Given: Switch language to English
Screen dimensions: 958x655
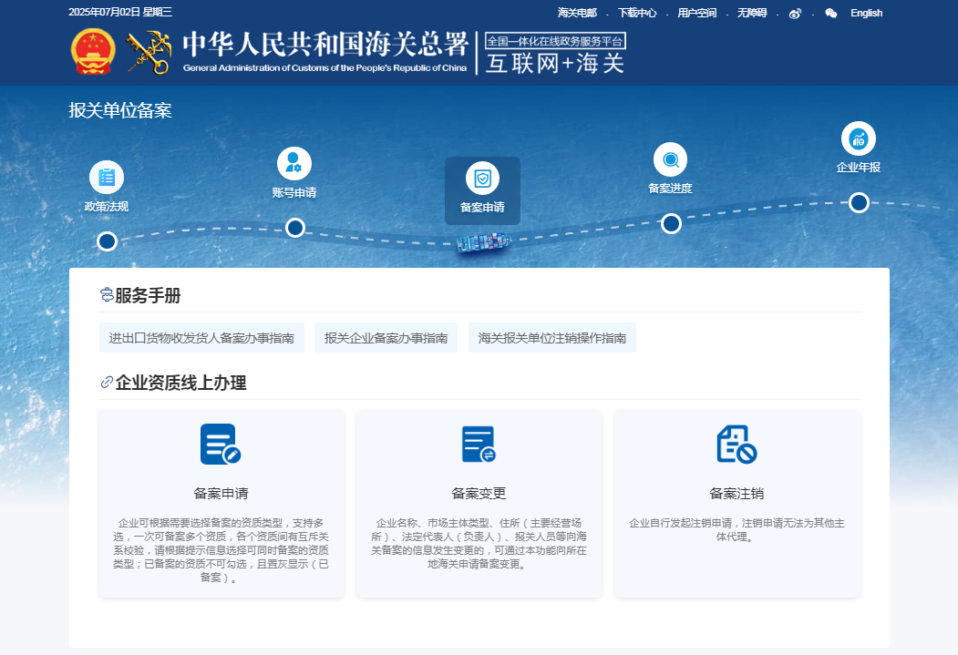Looking at the screenshot, I should point(866,14).
